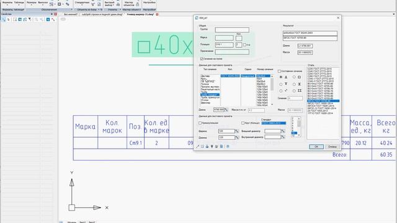Switch to the second .dwg document tab

tap(102, 14)
